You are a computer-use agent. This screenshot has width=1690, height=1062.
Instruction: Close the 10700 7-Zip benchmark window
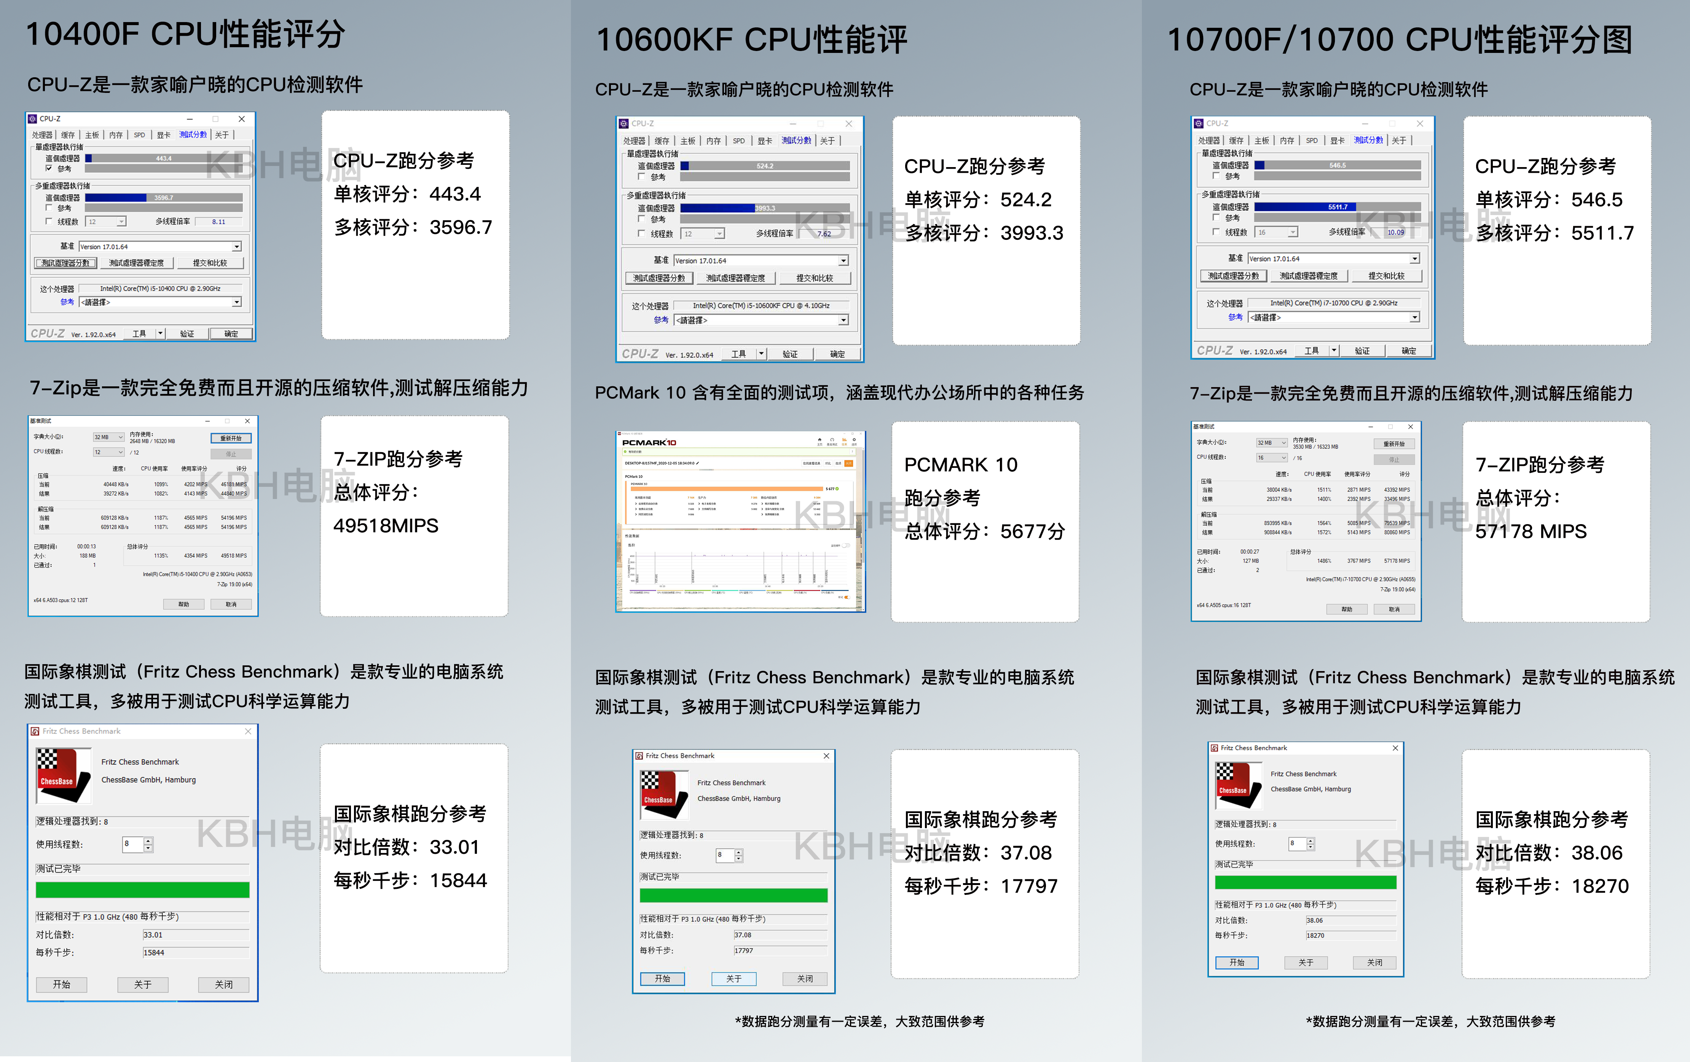click(1411, 427)
